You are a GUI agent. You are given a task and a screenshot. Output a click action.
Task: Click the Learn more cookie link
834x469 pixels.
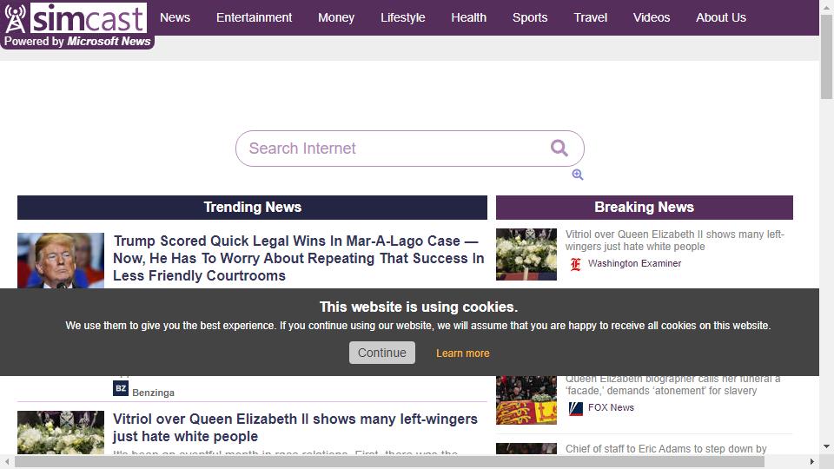(x=463, y=353)
